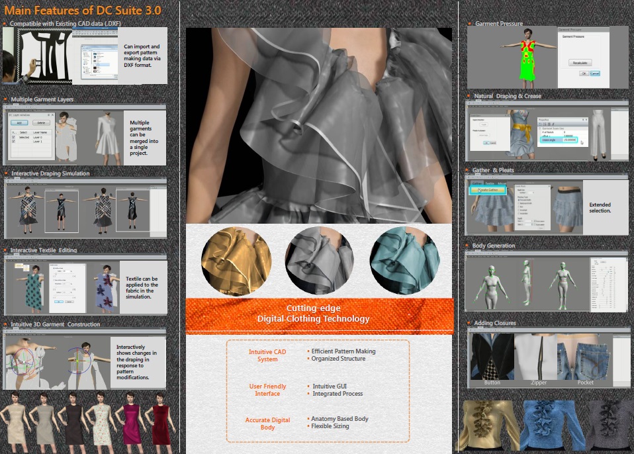
Task: Click the gray ruffle fabric circle
Action: coord(320,260)
